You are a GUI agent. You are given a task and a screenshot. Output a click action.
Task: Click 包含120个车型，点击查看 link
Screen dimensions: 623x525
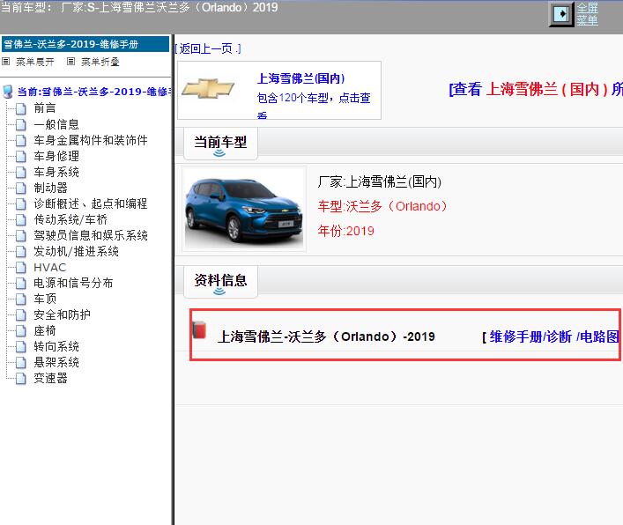pyautogui.click(x=314, y=105)
